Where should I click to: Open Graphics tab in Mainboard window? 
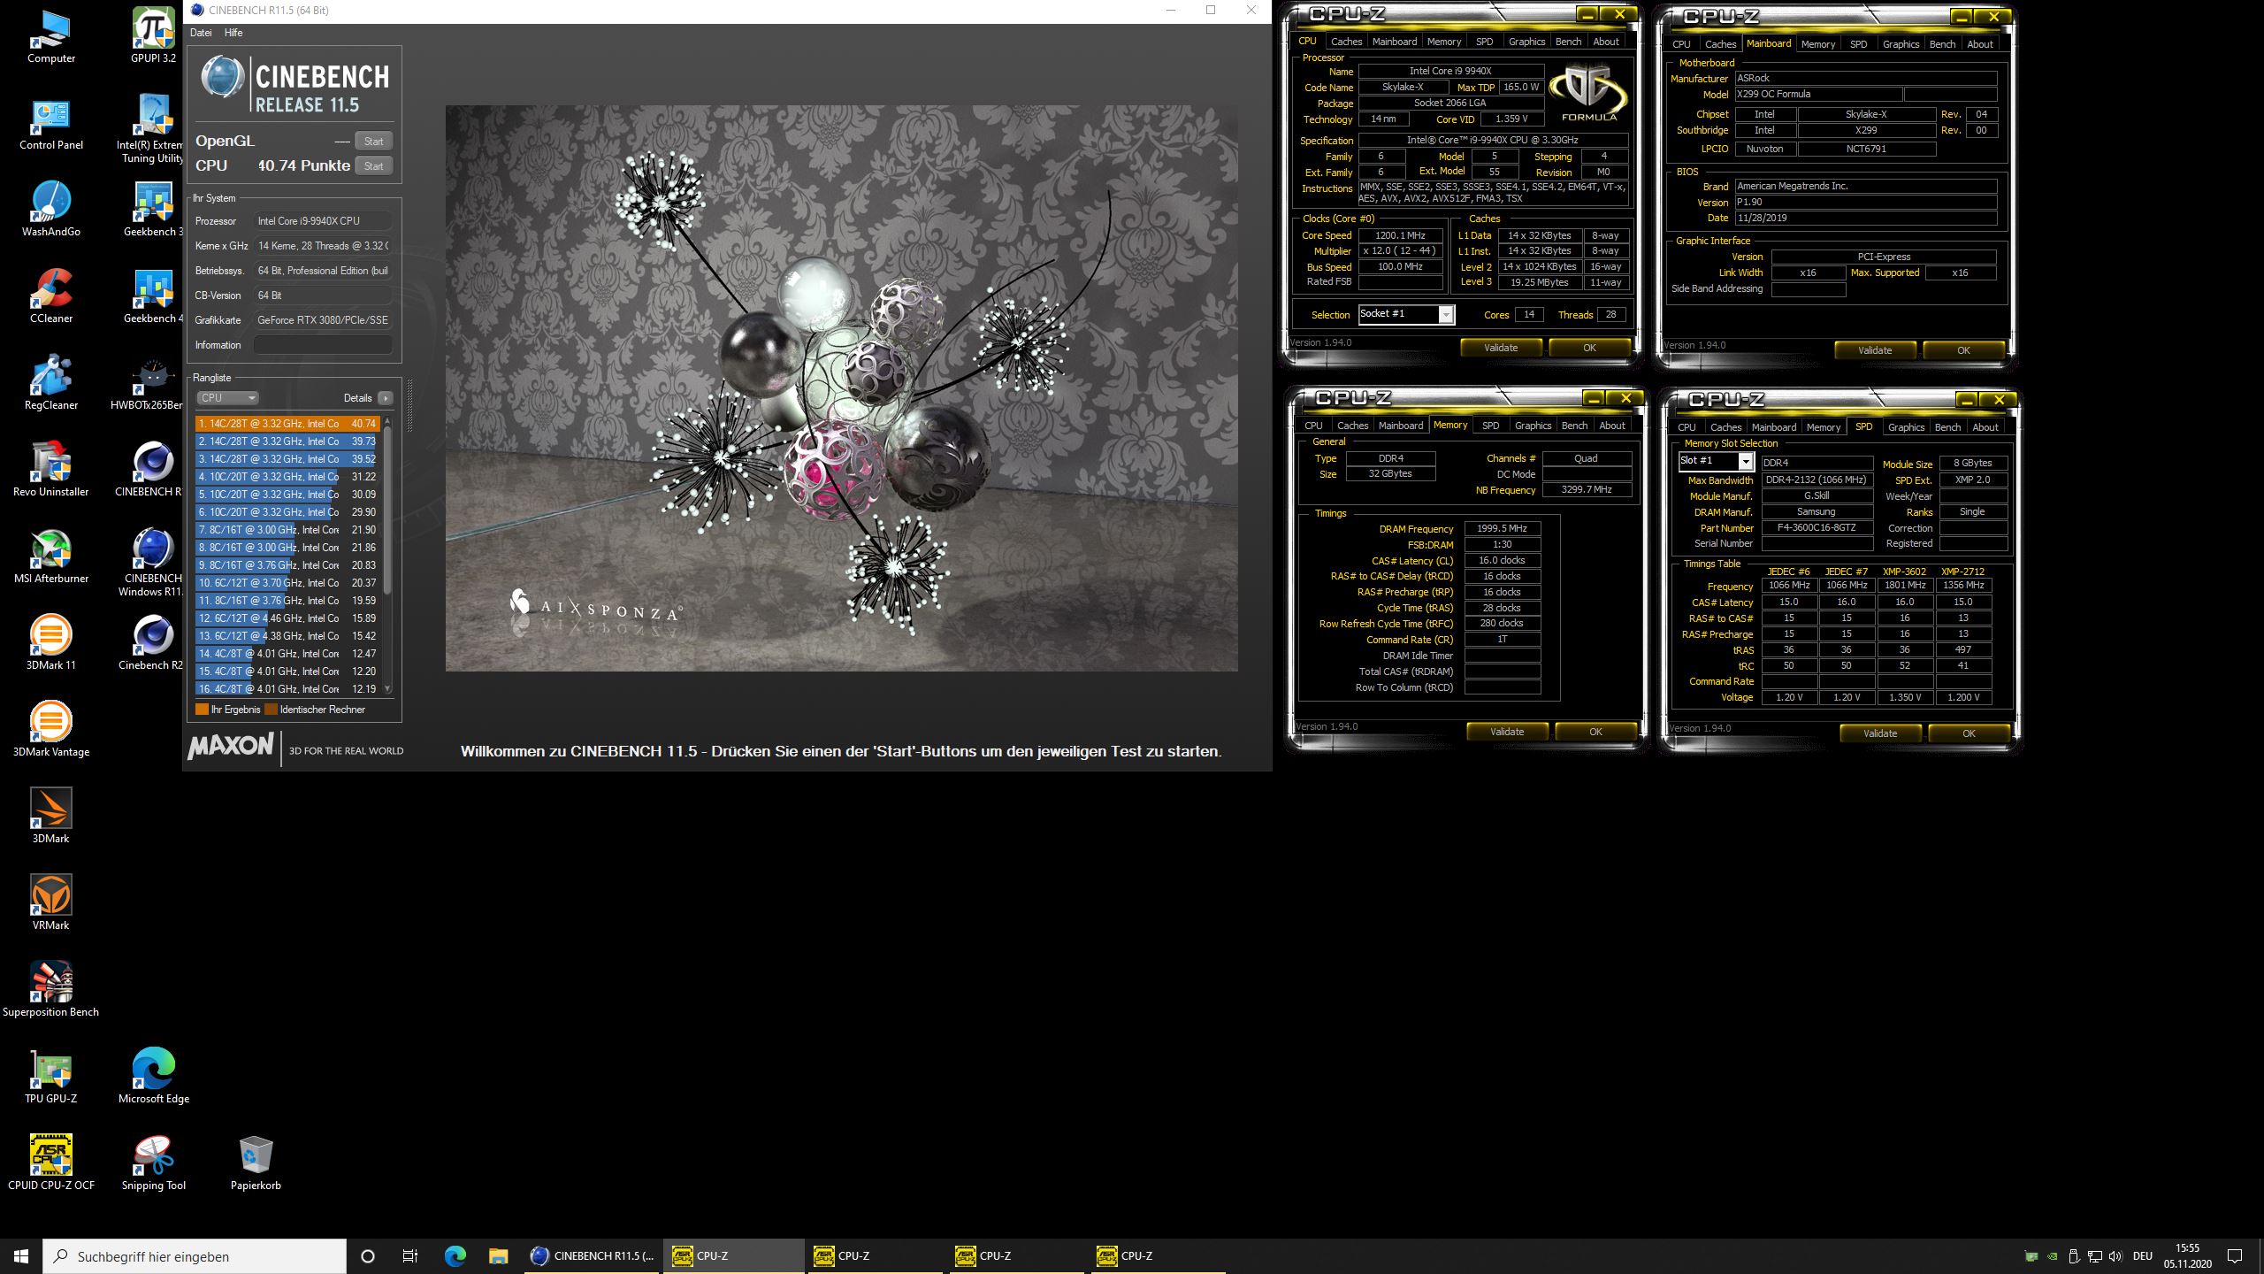(1901, 44)
